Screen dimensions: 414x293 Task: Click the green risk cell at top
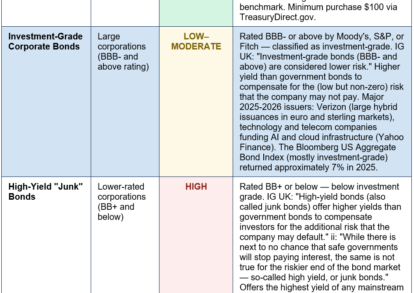(196, 13)
